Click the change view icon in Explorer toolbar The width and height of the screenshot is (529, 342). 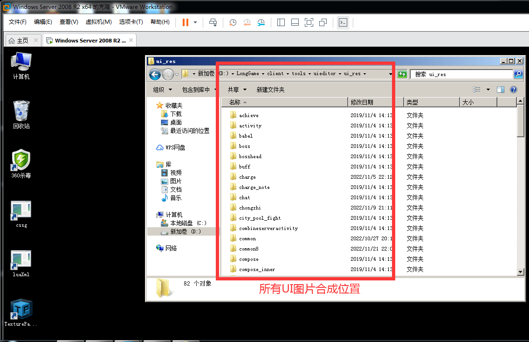click(476, 90)
